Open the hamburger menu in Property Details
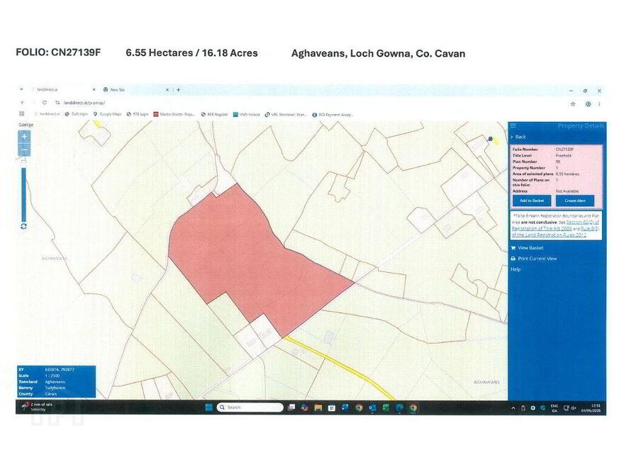Viewport: 624px width, 457px height. tap(513, 125)
